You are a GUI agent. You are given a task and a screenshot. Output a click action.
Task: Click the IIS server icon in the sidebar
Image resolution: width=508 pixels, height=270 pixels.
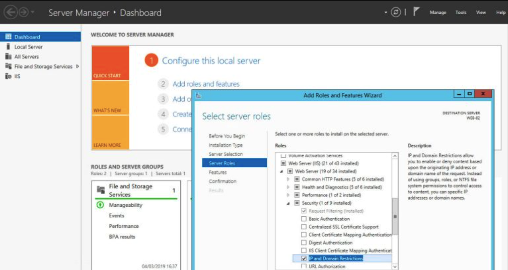point(8,76)
